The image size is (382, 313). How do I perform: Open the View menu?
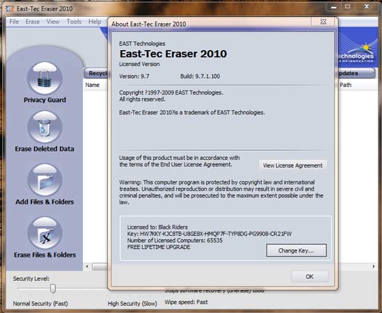click(x=53, y=22)
